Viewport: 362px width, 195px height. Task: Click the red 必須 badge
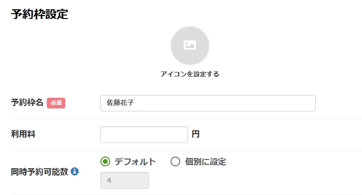[x=56, y=103]
